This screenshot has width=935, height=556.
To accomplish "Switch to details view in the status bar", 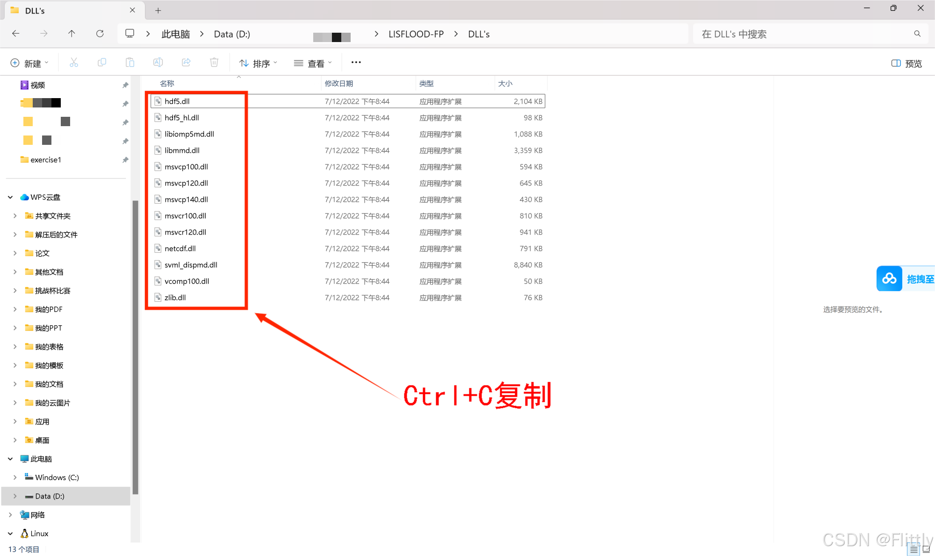I will coord(914,549).
